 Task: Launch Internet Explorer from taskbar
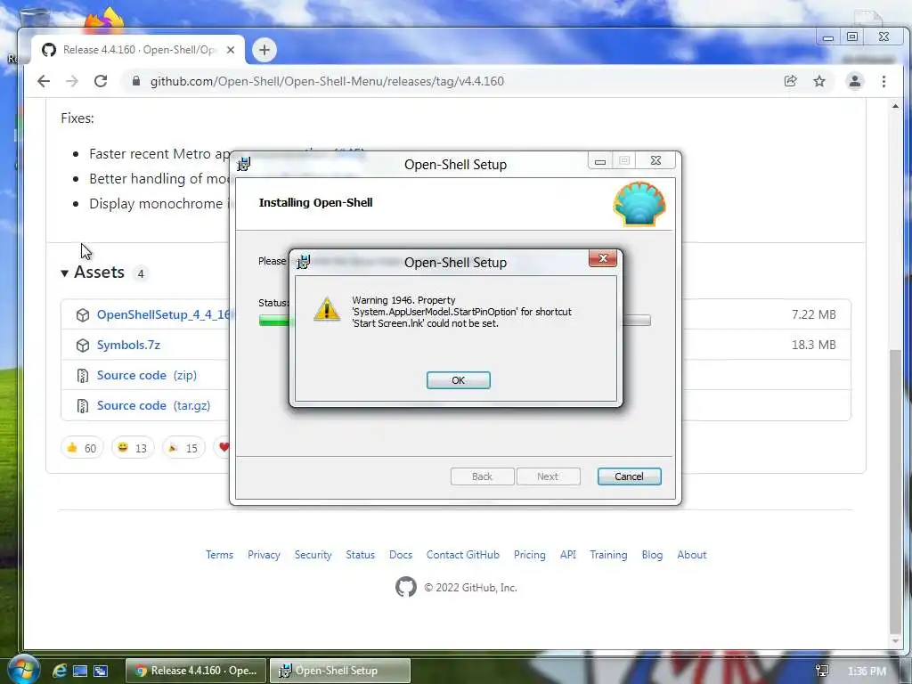60,671
